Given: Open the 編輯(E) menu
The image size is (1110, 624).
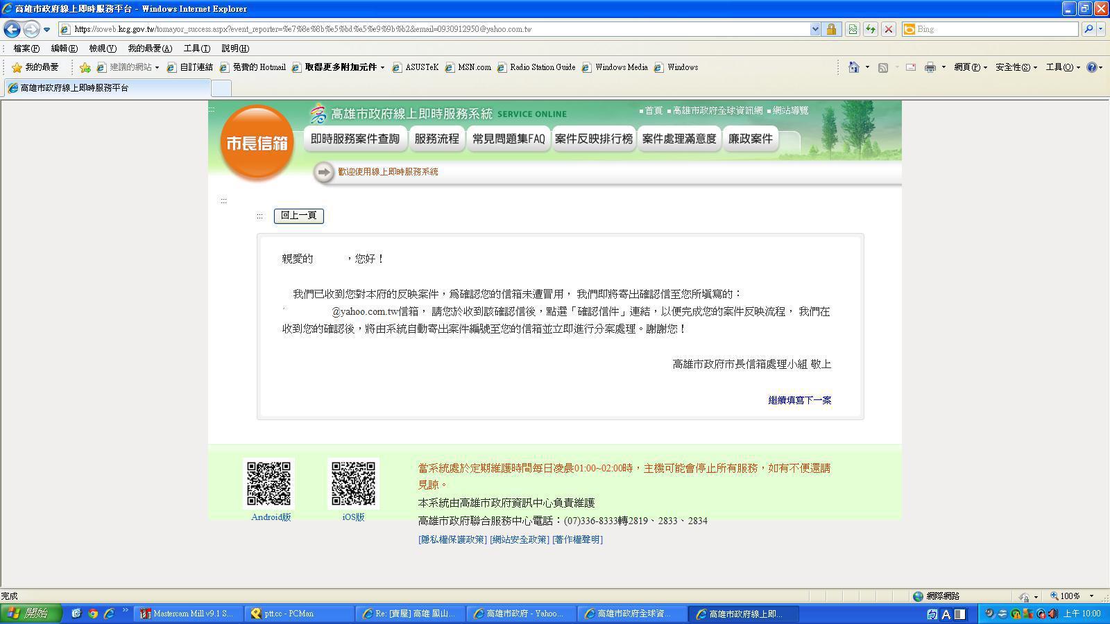Looking at the screenshot, I should click(x=64, y=49).
